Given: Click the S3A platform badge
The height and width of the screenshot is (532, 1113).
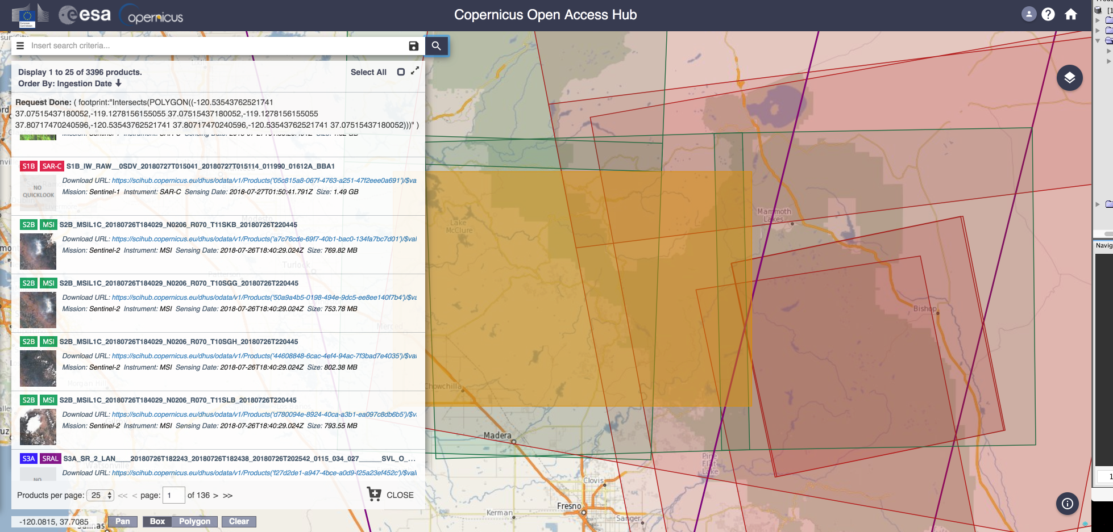Looking at the screenshot, I should (29, 459).
